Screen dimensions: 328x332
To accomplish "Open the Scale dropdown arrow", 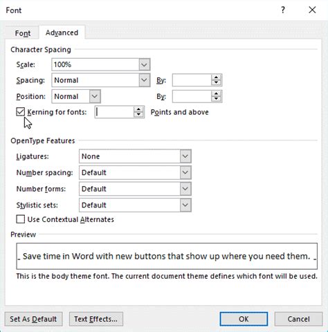I will click(145, 64).
